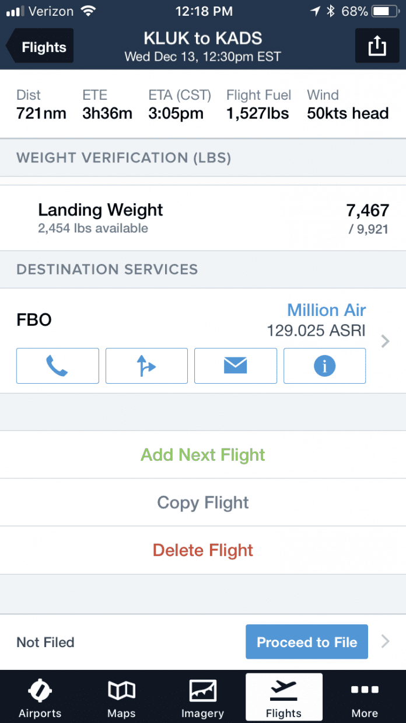The width and height of the screenshot is (406, 723).
Task: Get directions to the FBO
Action: pyautogui.click(x=146, y=366)
